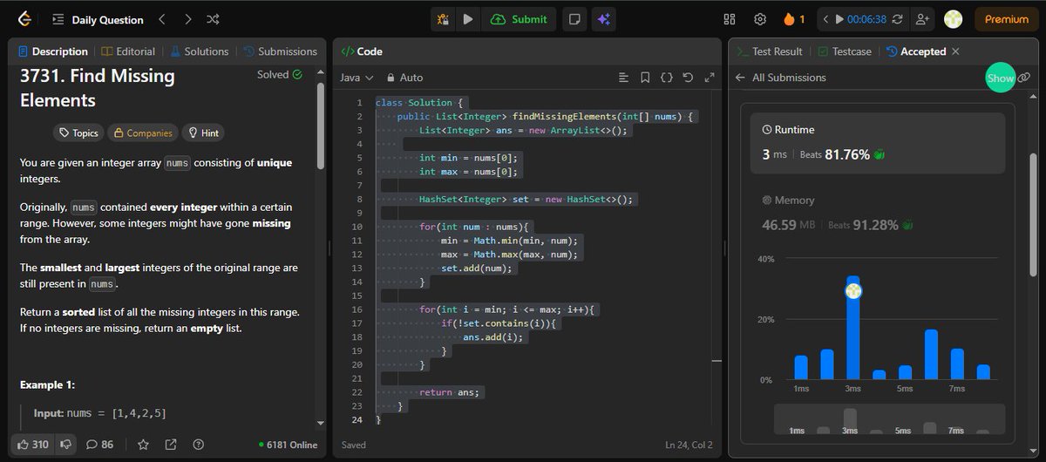This screenshot has height=462, width=1046.
Task: Switch to the Description tab
Action: tap(53, 51)
